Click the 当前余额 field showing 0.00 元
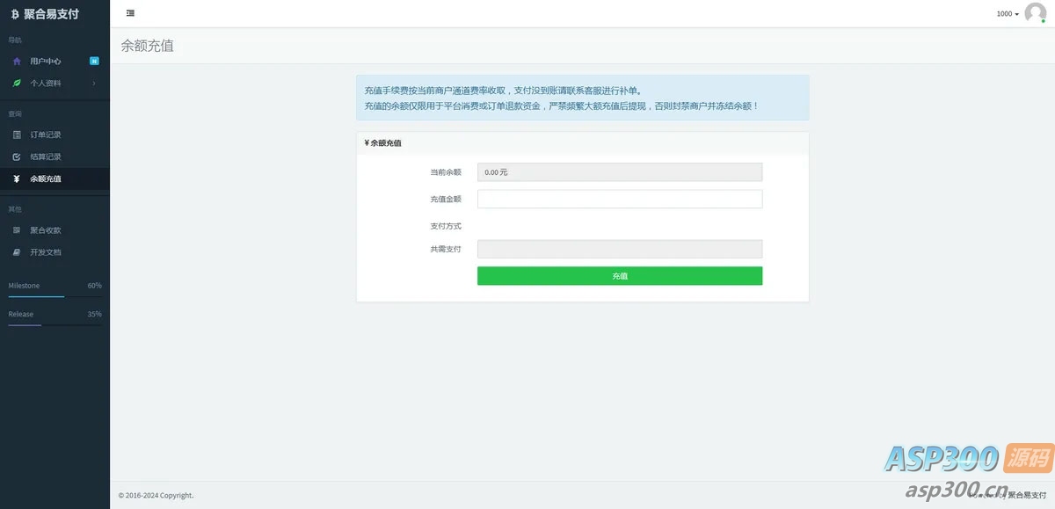This screenshot has width=1055, height=509. (620, 172)
